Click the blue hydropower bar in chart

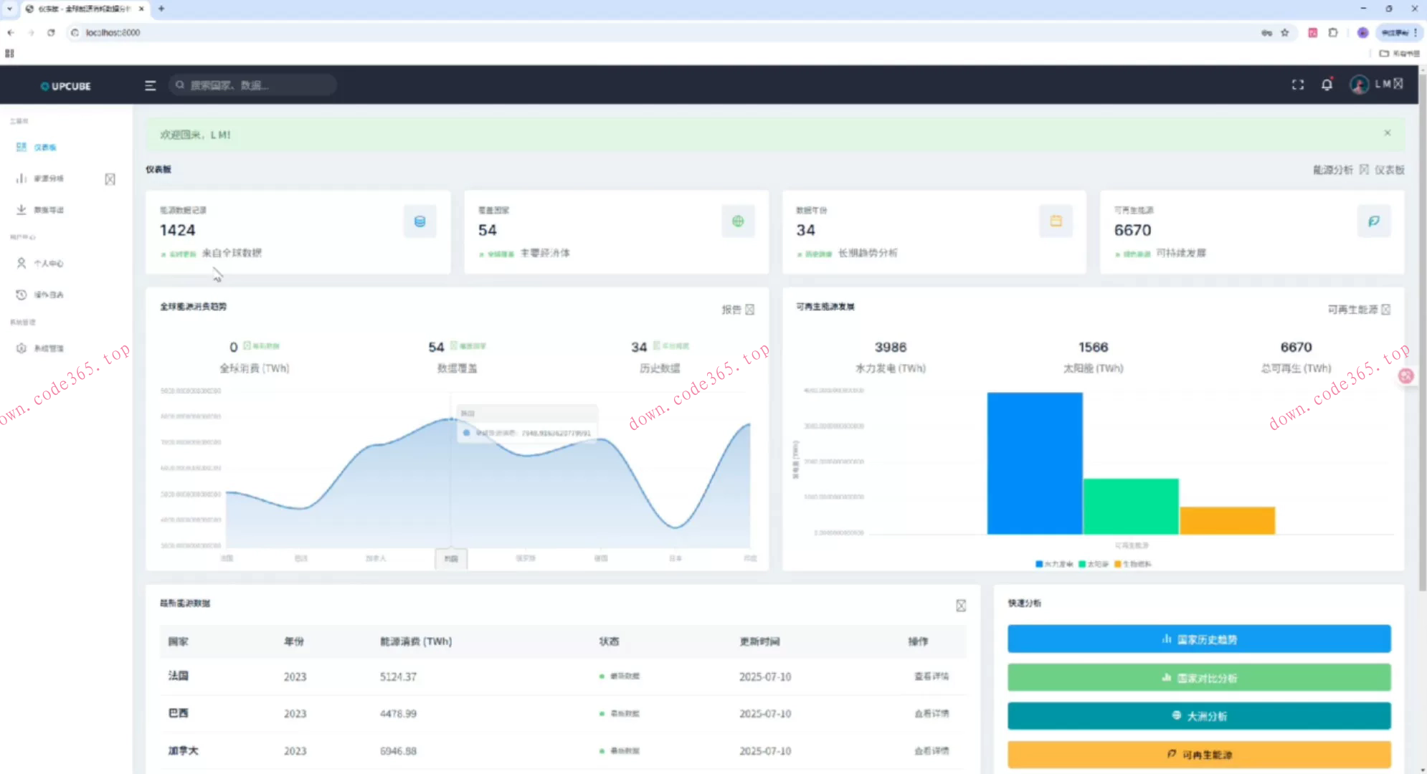[1034, 463]
